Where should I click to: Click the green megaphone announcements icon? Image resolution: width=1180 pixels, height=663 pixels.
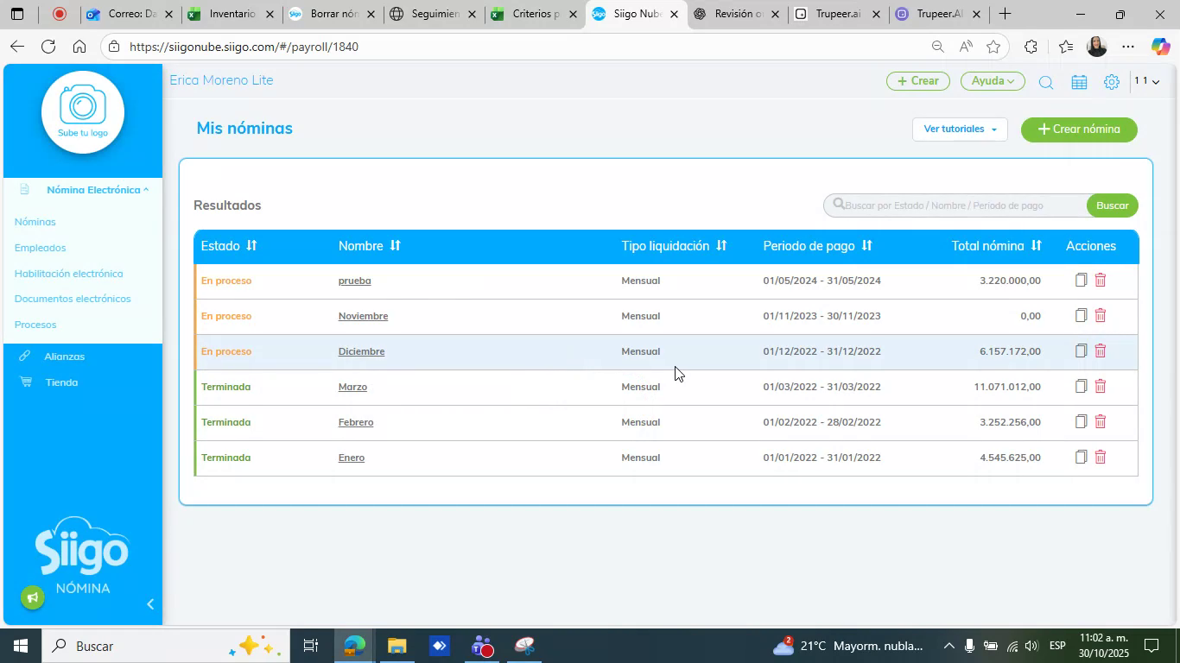pyautogui.click(x=33, y=597)
